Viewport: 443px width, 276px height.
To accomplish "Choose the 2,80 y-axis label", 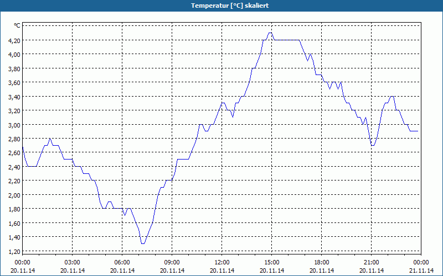I will click(x=14, y=139).
